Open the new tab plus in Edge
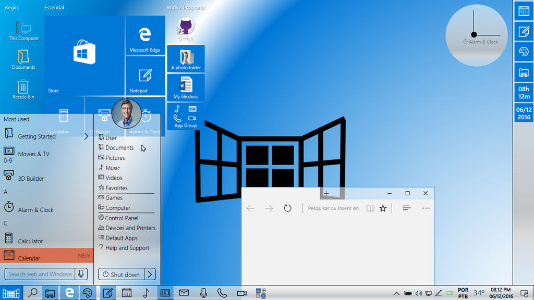534x300 pixels. pos(326,194)
